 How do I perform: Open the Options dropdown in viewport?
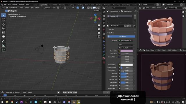[97, 11]
